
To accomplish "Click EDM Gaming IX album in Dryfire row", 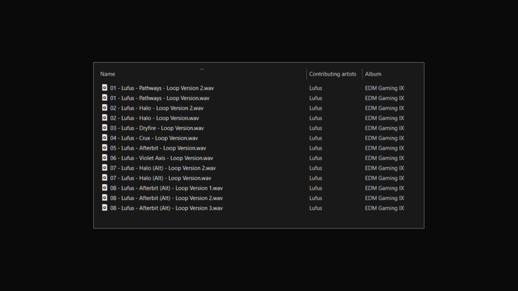I will [x=384, y=128].
